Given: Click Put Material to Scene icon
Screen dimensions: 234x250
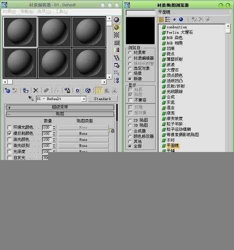Looking at the screenshot, I should coord(15,90).
